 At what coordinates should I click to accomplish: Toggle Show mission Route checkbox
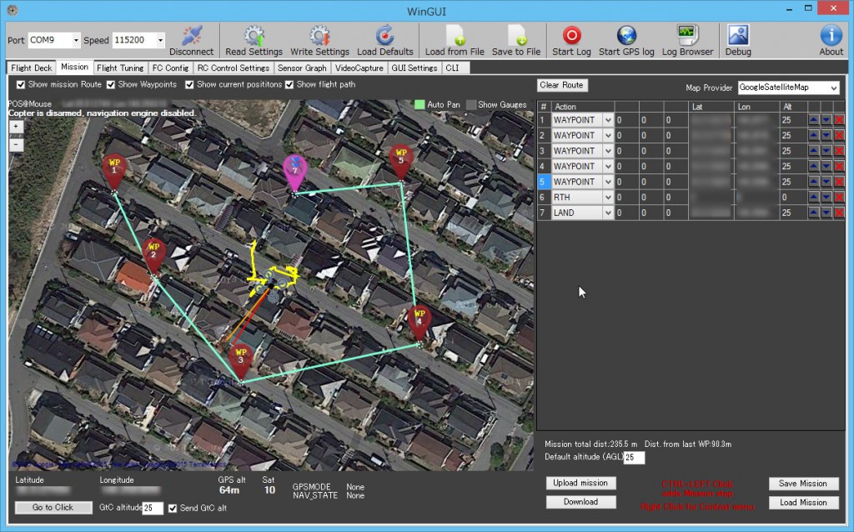[21, 84]
